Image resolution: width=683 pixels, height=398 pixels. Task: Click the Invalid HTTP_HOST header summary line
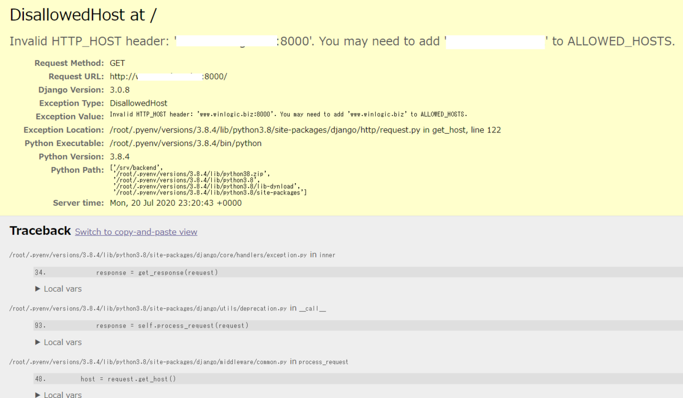point(342,42)
